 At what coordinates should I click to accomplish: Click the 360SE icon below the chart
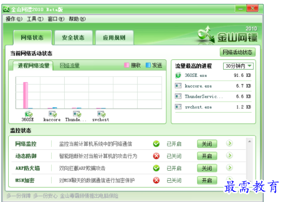pos(28,114)
